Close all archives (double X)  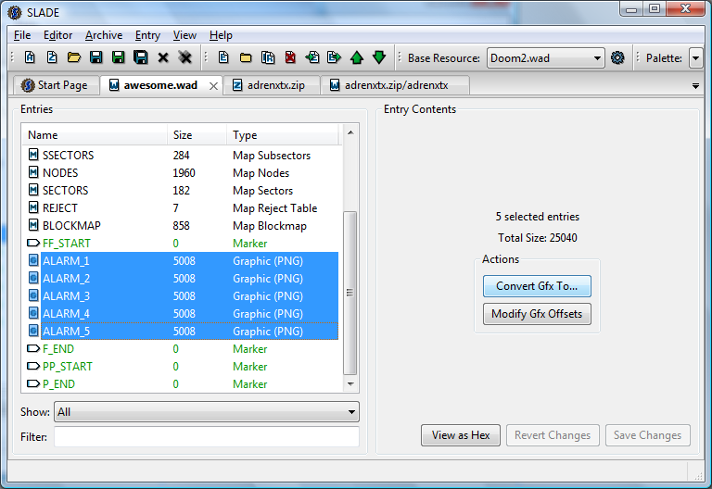click(x=185, y=57)
